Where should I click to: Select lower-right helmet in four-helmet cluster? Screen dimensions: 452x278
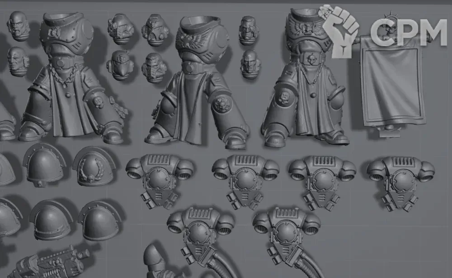[155, 67]
